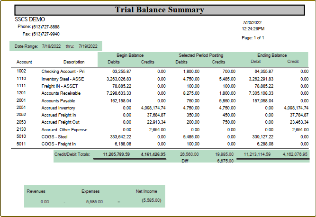316x217 pixels.
Task: Click begin credit 37,684.87
Action: coord(156,115)
